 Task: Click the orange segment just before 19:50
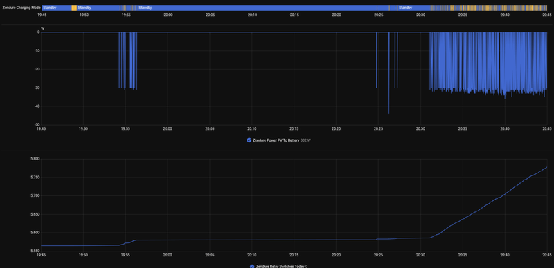point(74,8)
